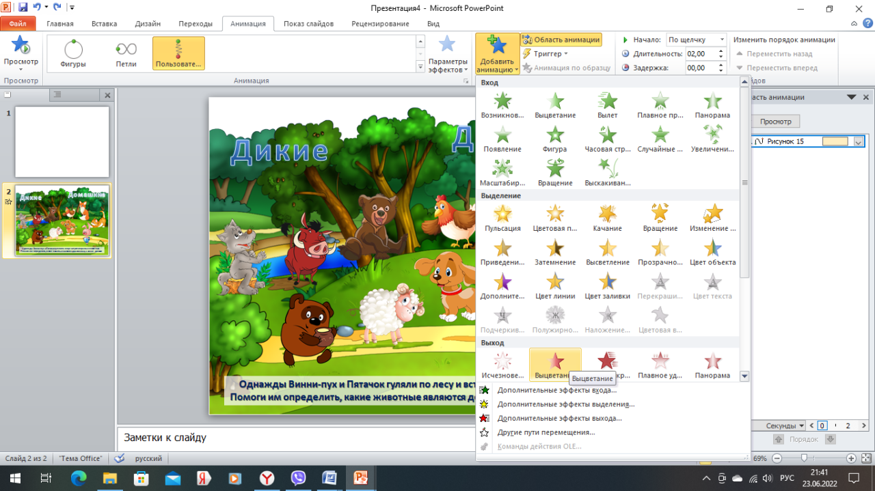875x491 pixels.
Task: Click Просмотр in the animation pane
Action: 775,122
